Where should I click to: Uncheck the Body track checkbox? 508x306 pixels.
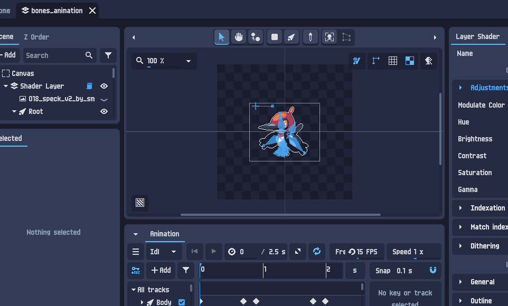point(182,302)
